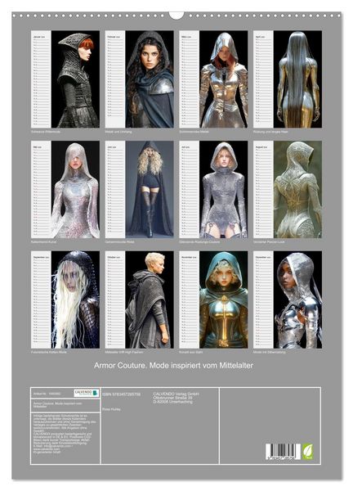
Task: Open the December image of silver hooded armor
Action: pos(297,300)
